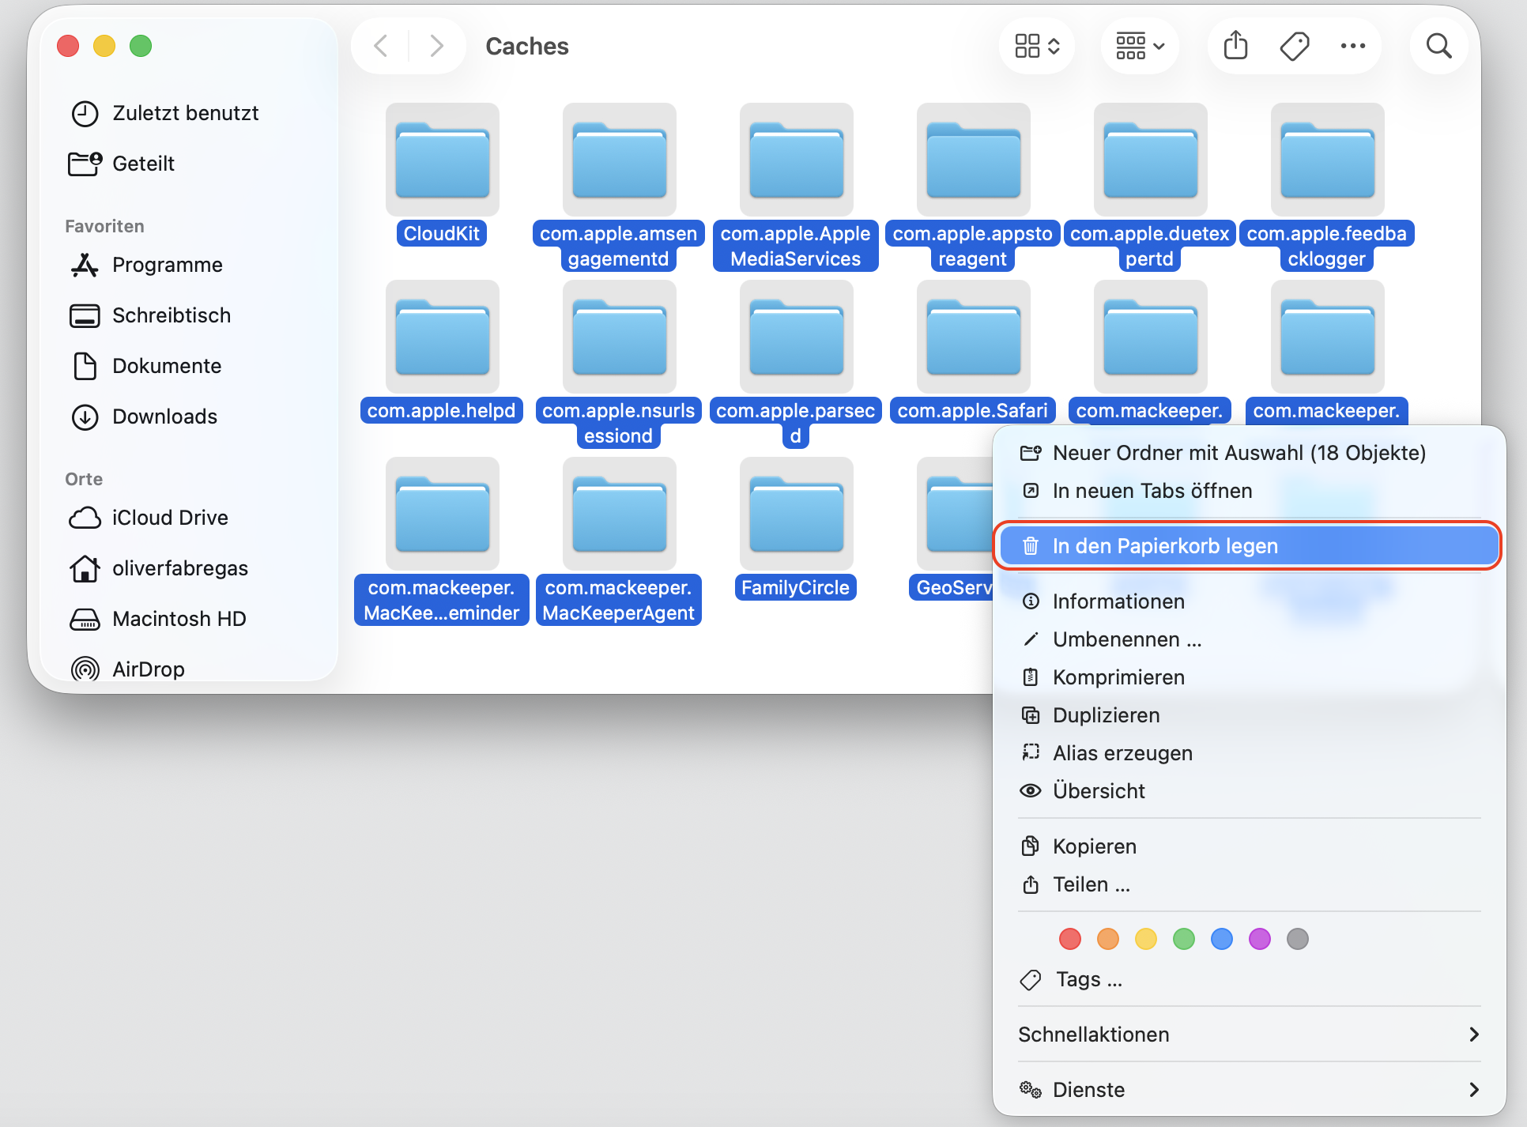The height and width of the screenshot is (1127, 1527).
Task: Apply the yellow tag color
Action: click(x=1146, y=939)
